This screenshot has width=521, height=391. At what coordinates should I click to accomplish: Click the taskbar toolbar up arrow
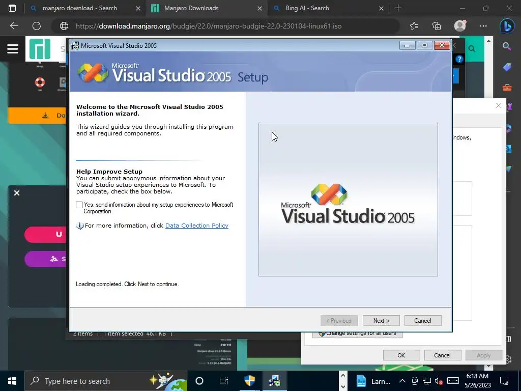pos(343,376)
